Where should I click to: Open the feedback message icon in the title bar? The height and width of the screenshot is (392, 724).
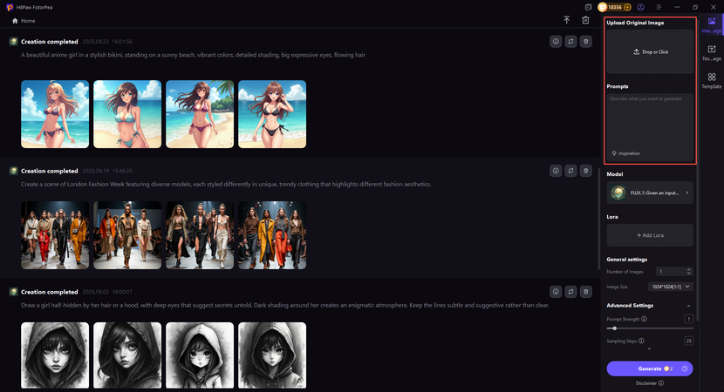coord(588,7)
